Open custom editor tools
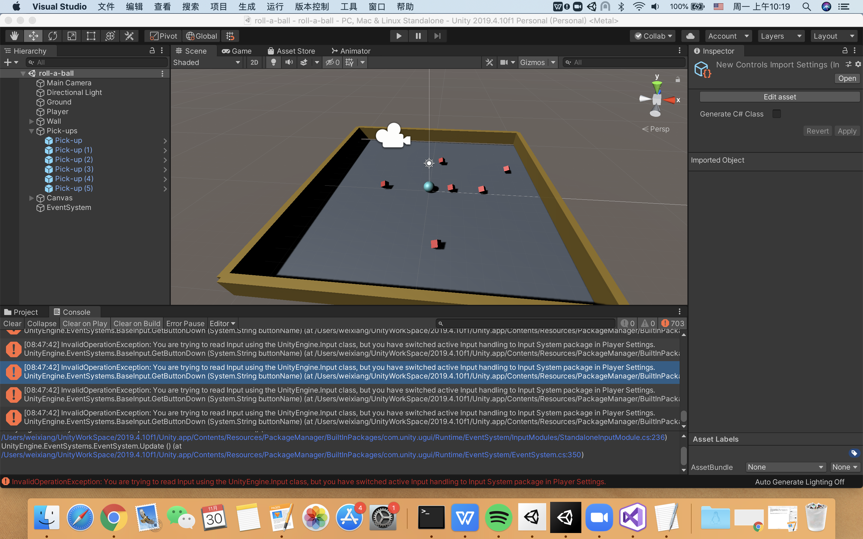Screen dimensions: 863x539 [129, 36]
